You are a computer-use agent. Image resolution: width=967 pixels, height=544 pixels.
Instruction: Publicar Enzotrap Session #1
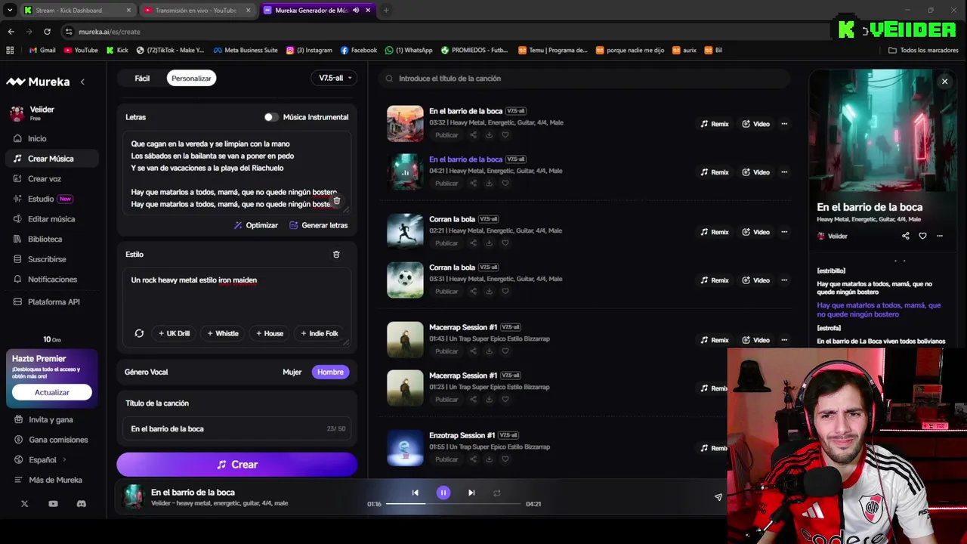[446, 459]
